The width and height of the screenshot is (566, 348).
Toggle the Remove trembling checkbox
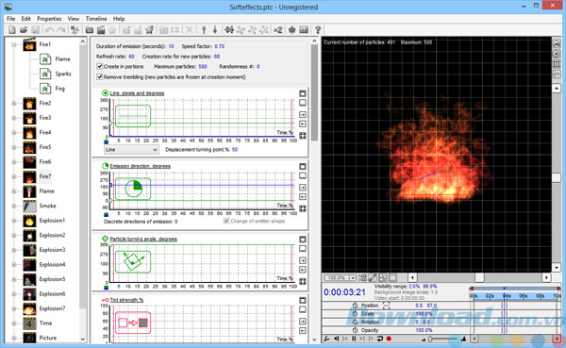(100, 77)
